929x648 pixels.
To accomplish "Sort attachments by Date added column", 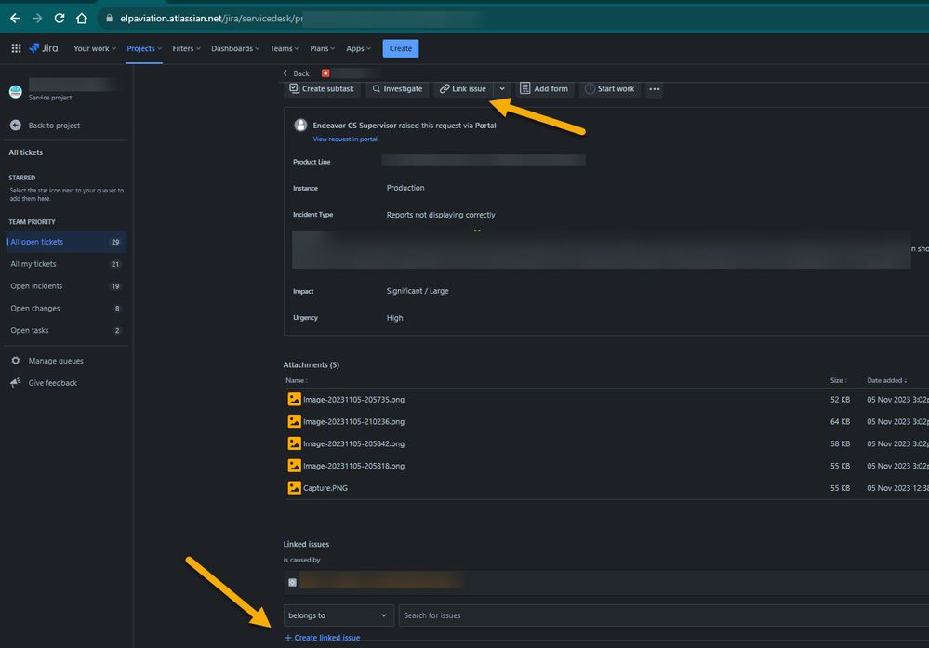I will (x=887, y=381).
